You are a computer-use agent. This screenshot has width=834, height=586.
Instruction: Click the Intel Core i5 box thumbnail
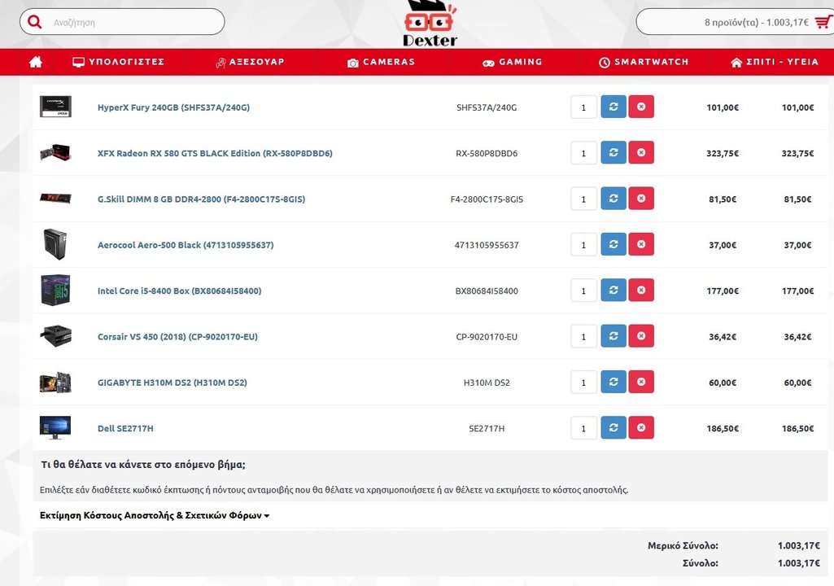click(55, 290)
